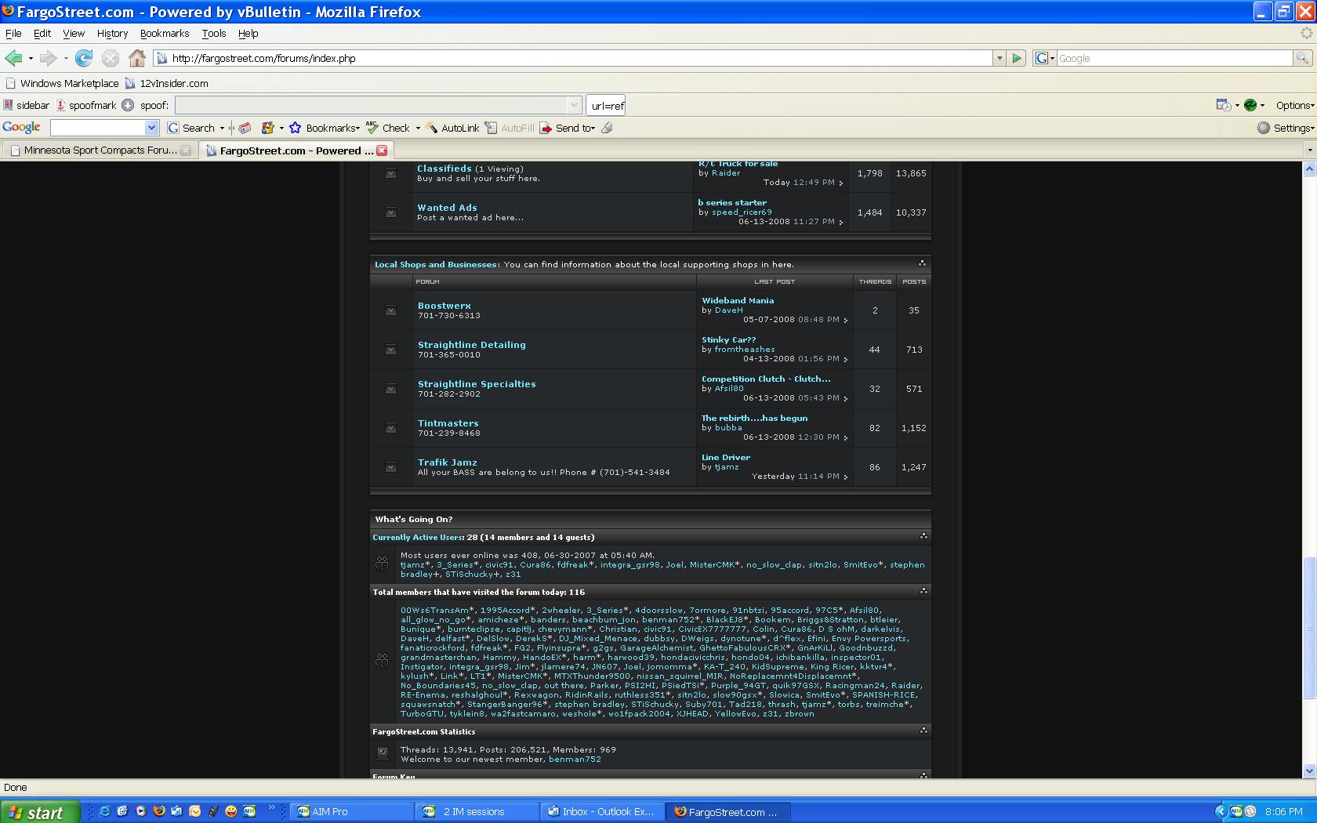Click the Trafik Jamz forum status icon
Image resolution: width=1317 pixels, height=823 pixels.
[391, 467]
